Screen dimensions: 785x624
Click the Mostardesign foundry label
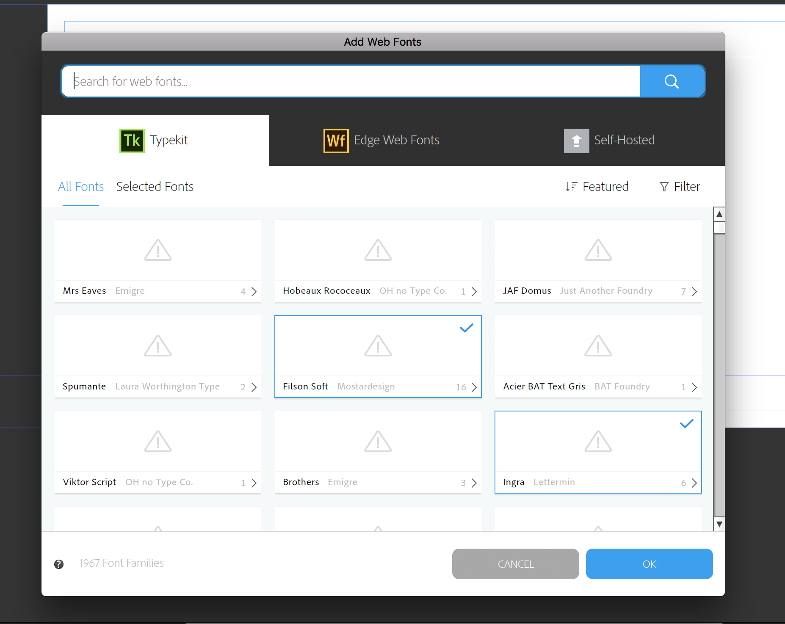click(366, 387)
